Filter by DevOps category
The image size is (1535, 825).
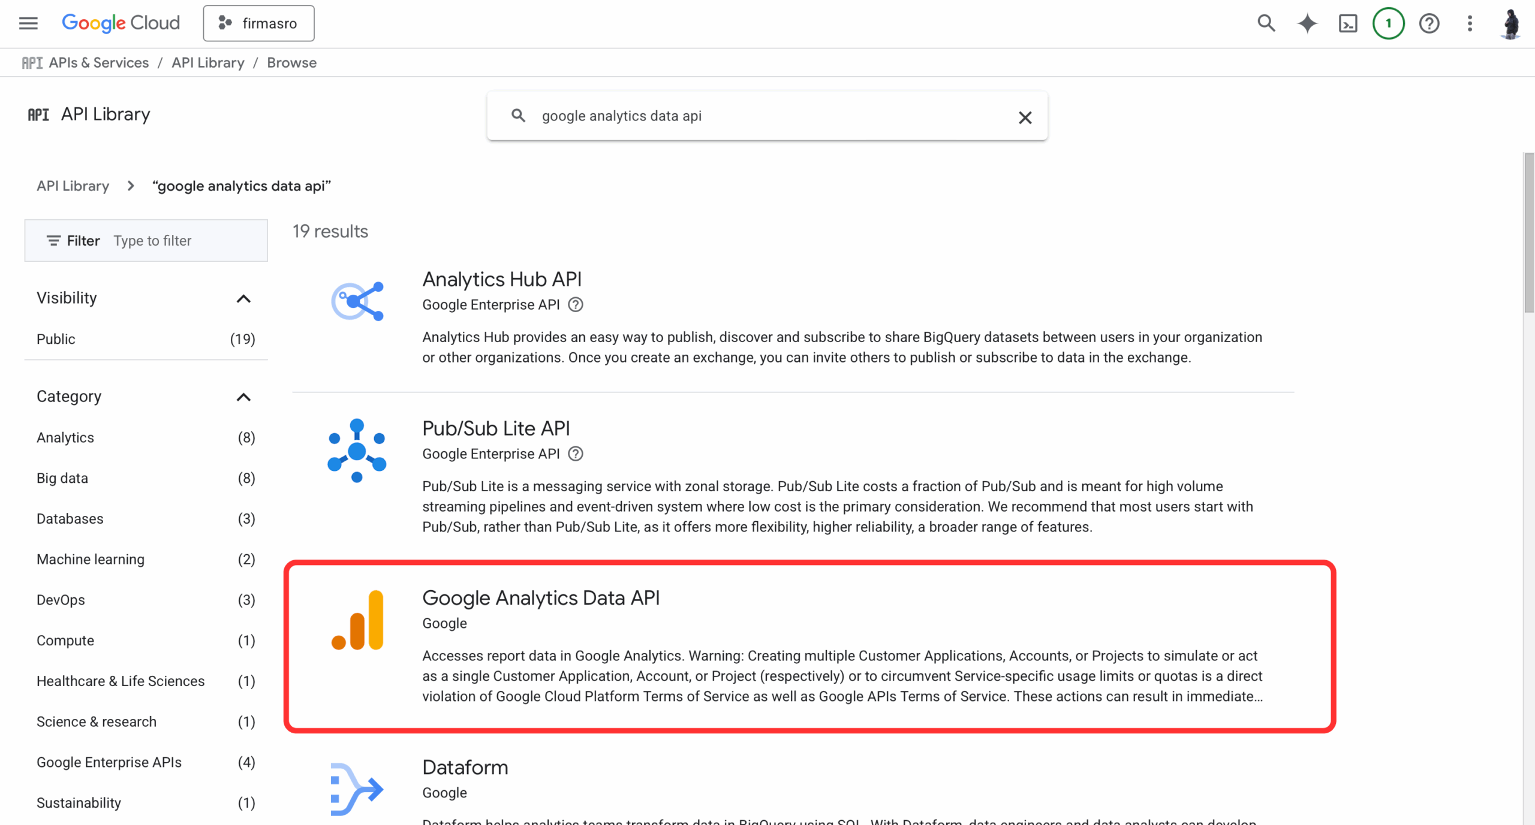click(146, 600)
